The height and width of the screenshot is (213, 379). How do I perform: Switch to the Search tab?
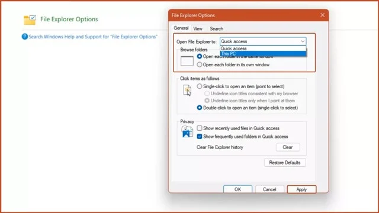pos(216,29)
